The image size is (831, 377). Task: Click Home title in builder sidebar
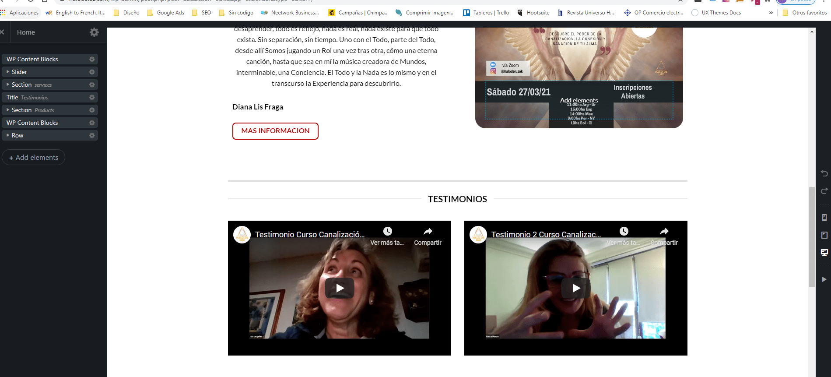point(26,32)
